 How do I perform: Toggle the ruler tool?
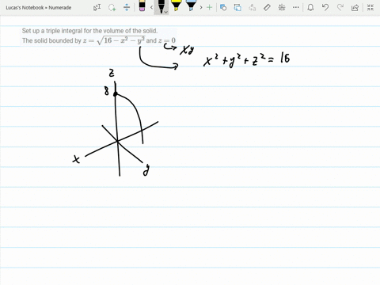[x=267, y=7]
